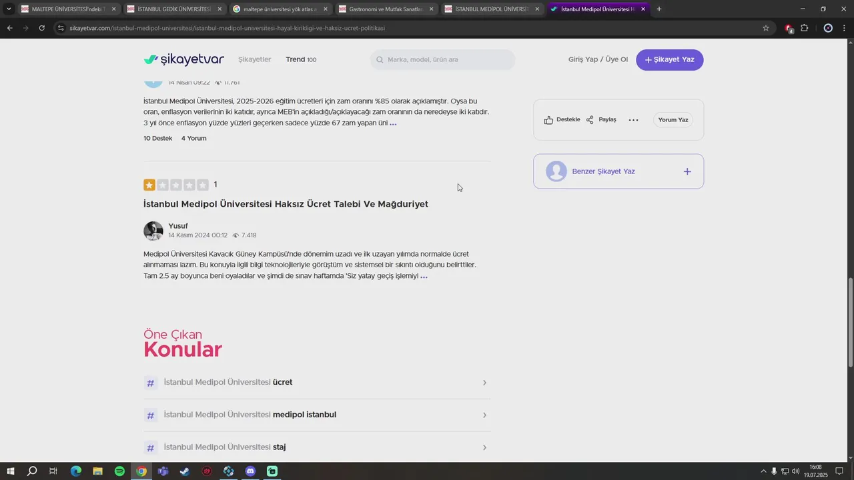Click the Şikayet Yaz button
The height and width of the screenshot is (480, 854).
(x=669, y=59)
